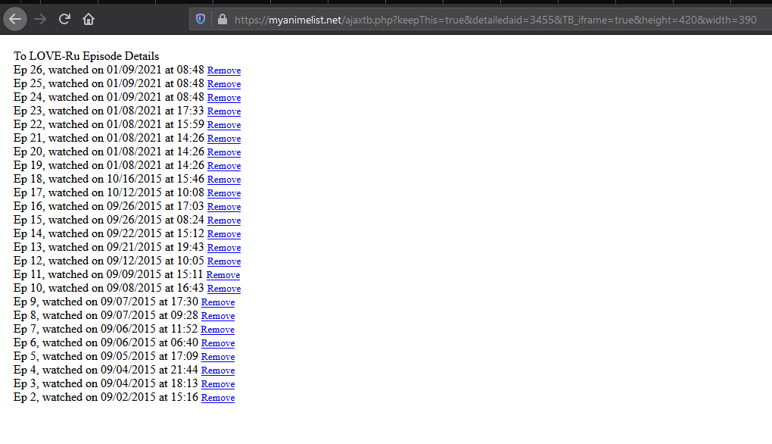This screenshot has height=444, width=772.
Task: Remove the Ep 10 watch entry
Action: pyautogui.click(x=224, y=289)
